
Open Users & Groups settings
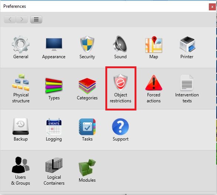[x=21, y=165]
